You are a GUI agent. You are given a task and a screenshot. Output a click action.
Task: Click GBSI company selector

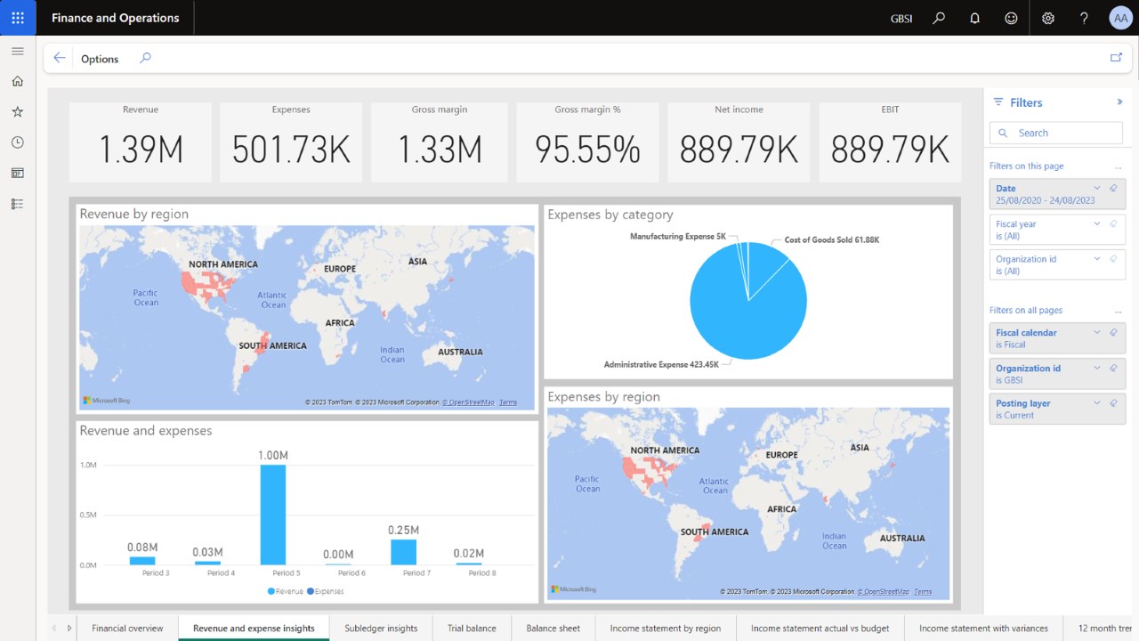pos(901,18)
